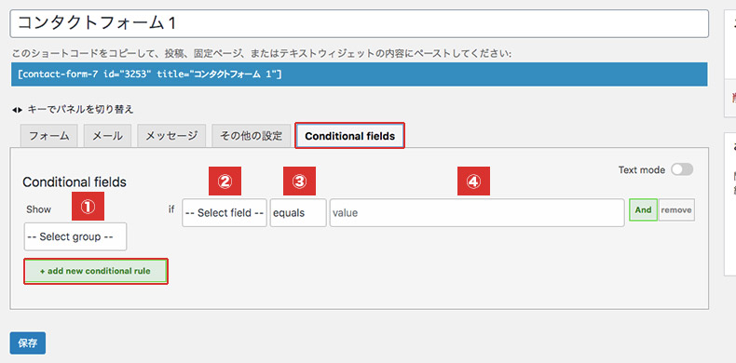Screen dimensions: 736x363
Task: Select the contact-form-7 shortcode box
Action: coord(359,74)
